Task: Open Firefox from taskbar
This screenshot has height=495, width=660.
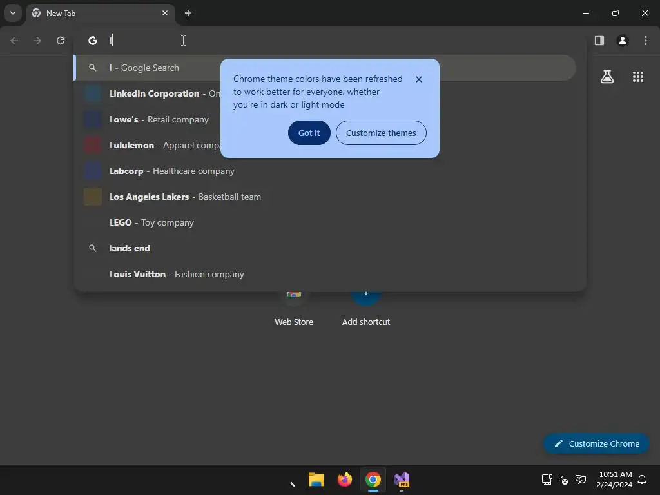Action: (x=344, y=480)
